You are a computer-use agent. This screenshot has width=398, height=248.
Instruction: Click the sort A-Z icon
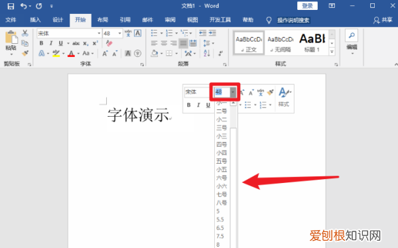click(x=206, y=53)
